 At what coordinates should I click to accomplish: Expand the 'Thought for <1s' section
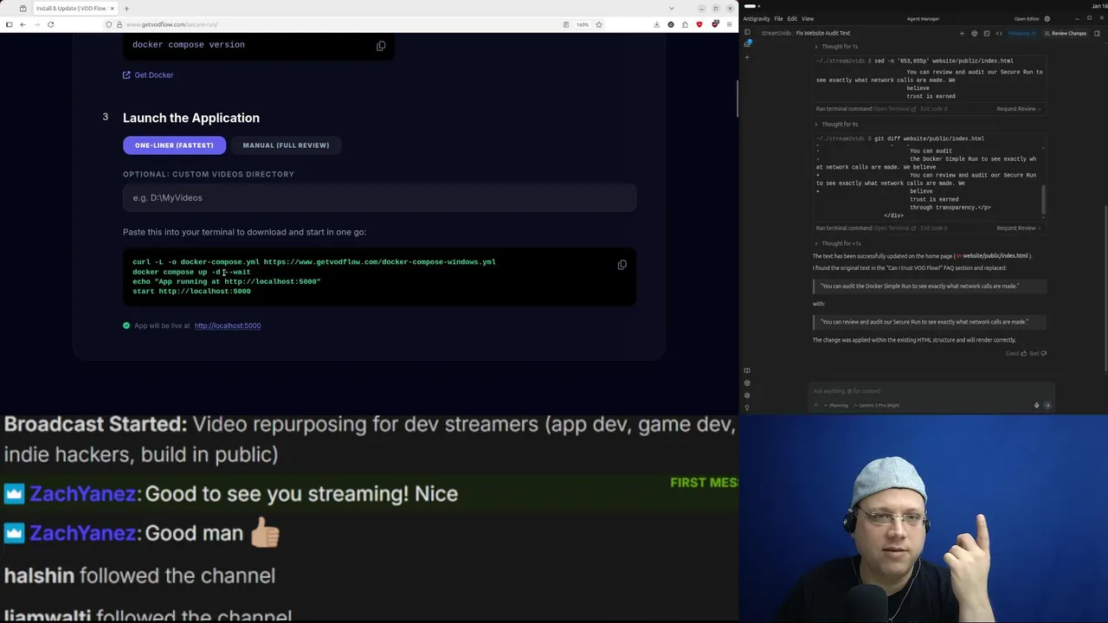(838, 244)
